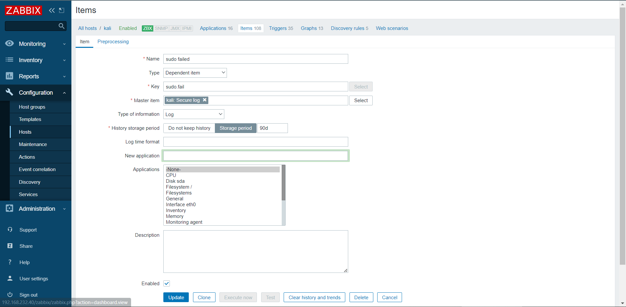Open Web scenarios link
626x307 pixels.
pos(392,28)
